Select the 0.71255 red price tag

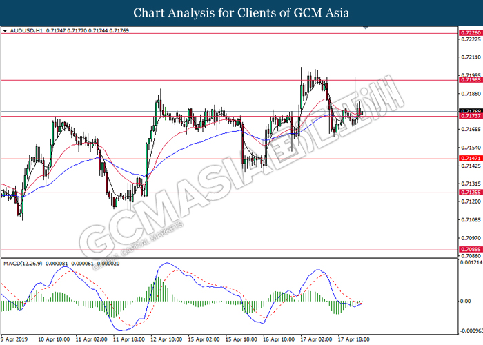coord(469,193)
